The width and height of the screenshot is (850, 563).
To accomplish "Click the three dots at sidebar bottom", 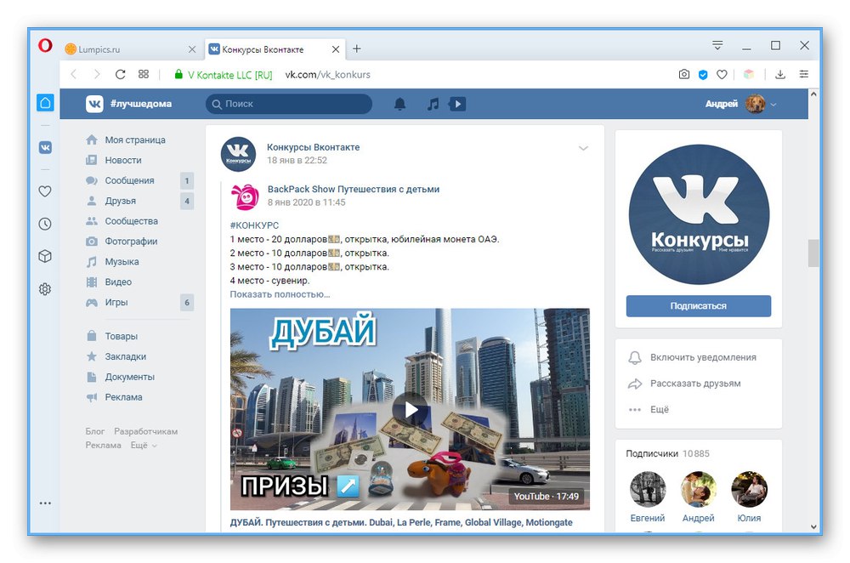I will click(x=45, y=503).
